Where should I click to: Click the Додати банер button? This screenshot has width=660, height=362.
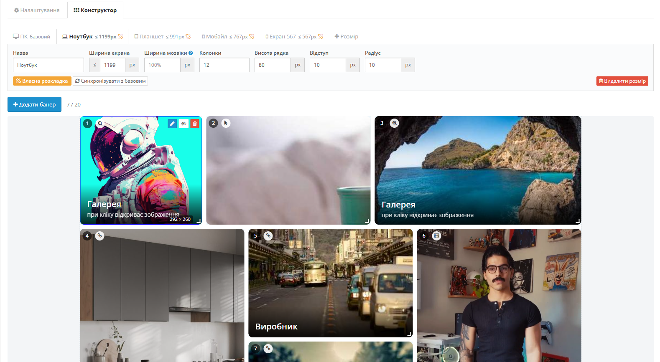34,104
